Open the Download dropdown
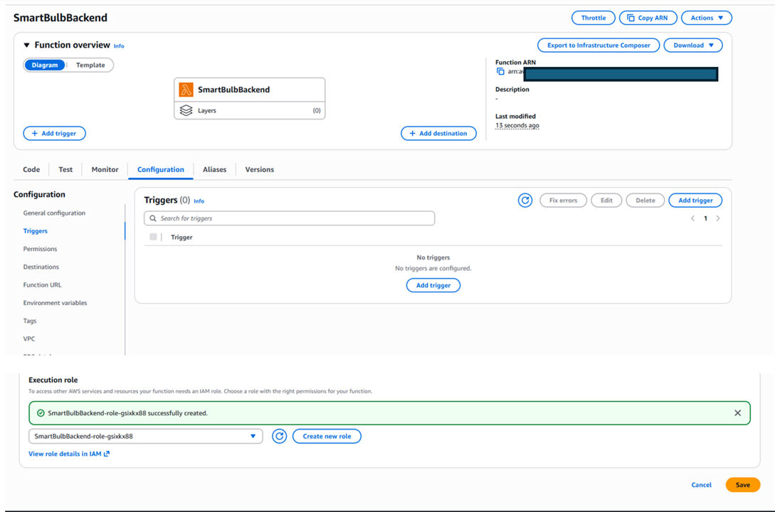 (x=693, y=46)
